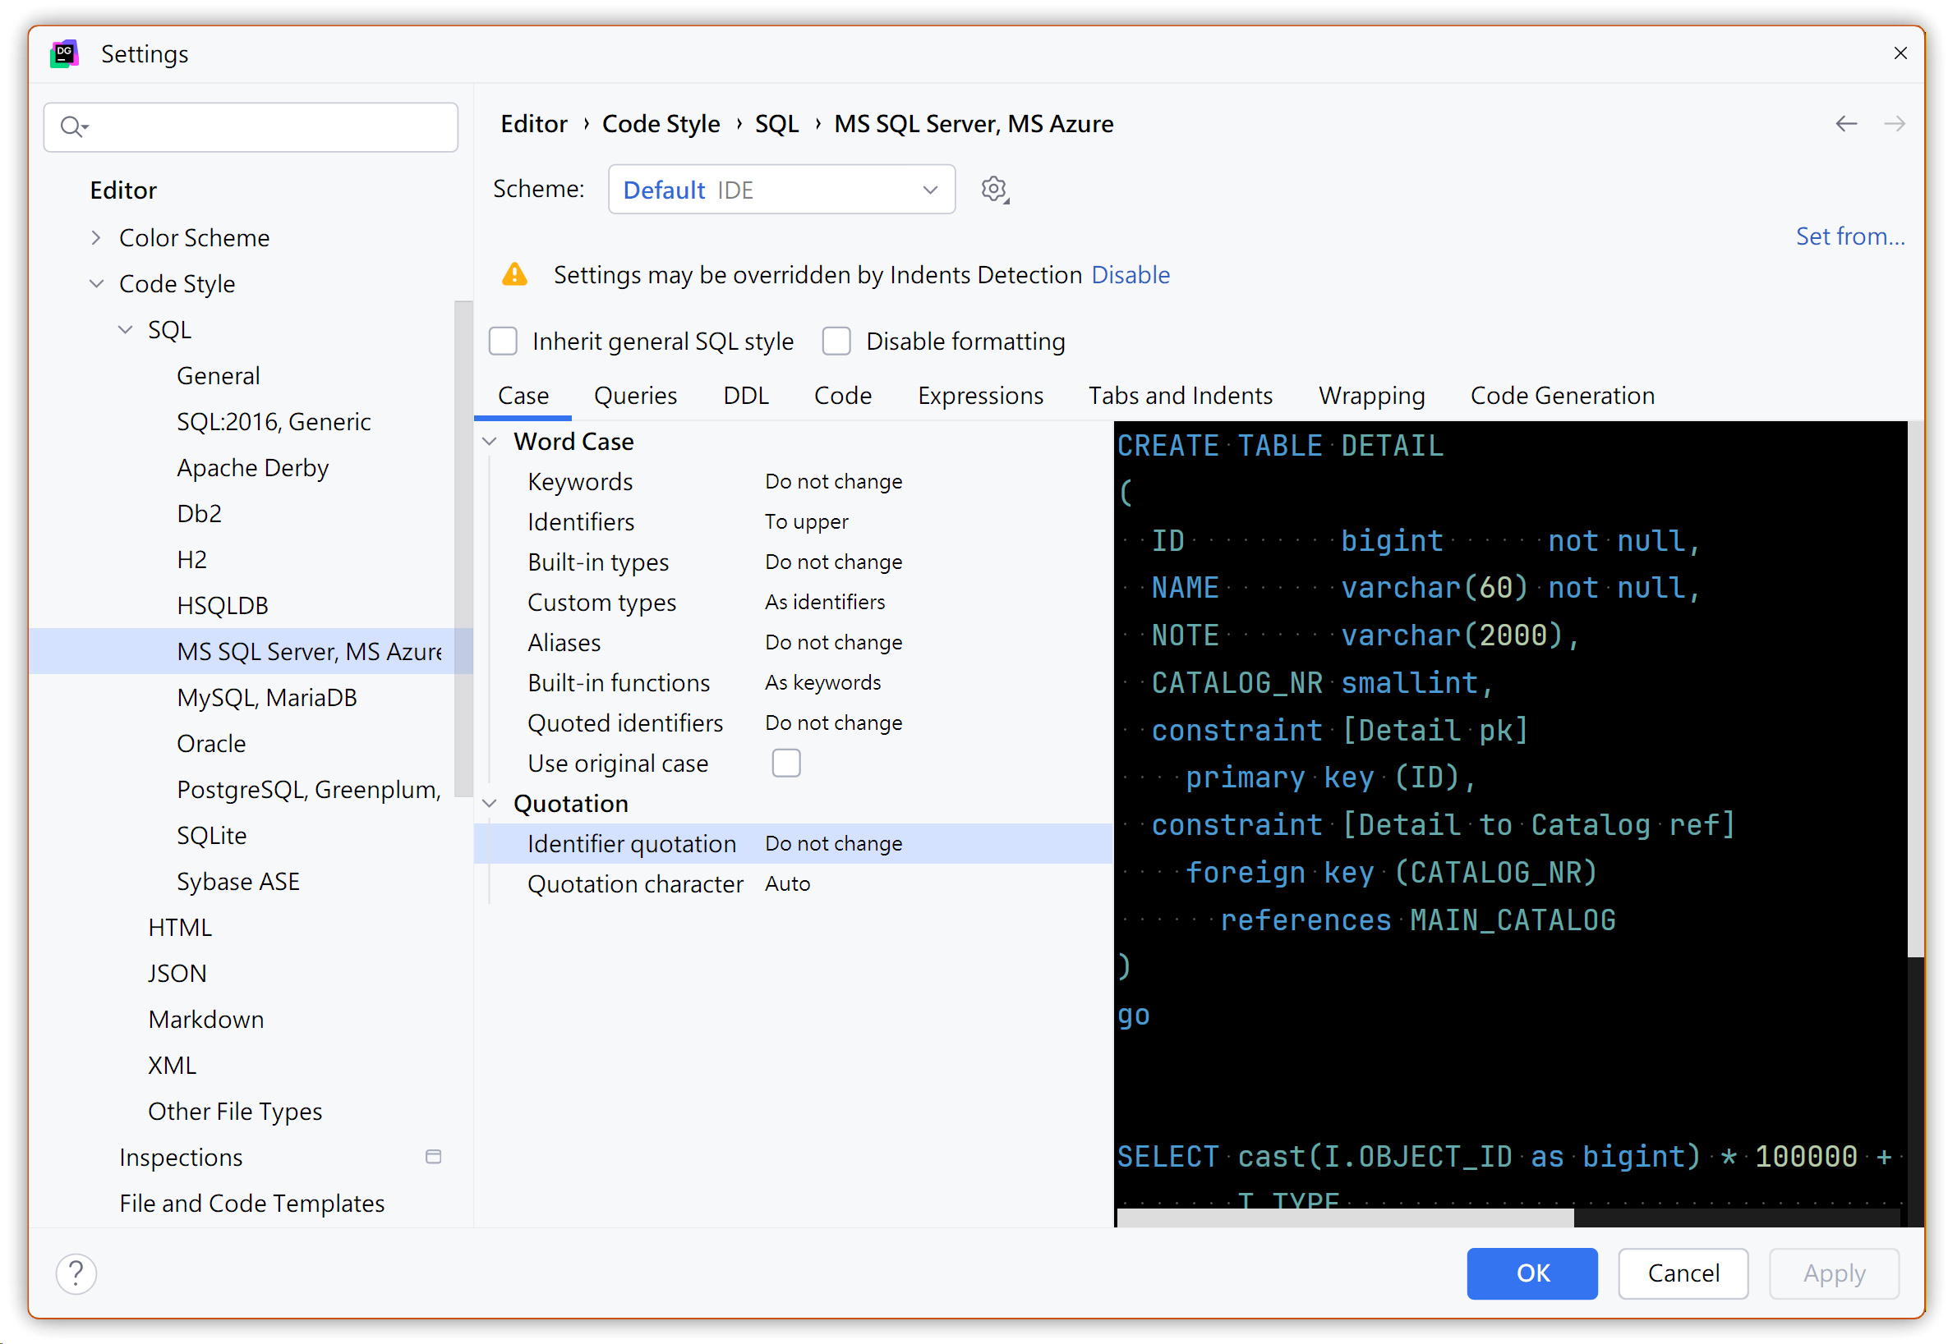Viewport: 1948px width, 1344px height.
Task: Collapse the Word Case section
Action: 490,442
